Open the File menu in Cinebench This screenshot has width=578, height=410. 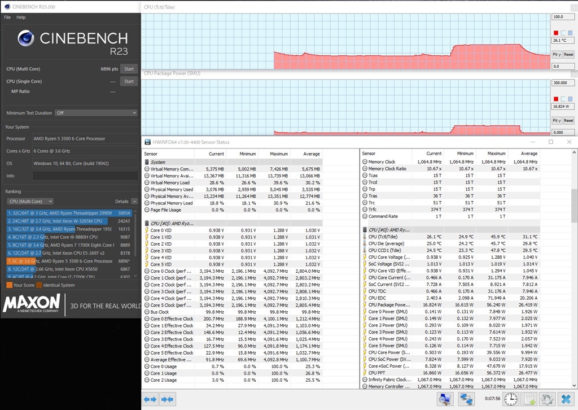tap(7, 18)
